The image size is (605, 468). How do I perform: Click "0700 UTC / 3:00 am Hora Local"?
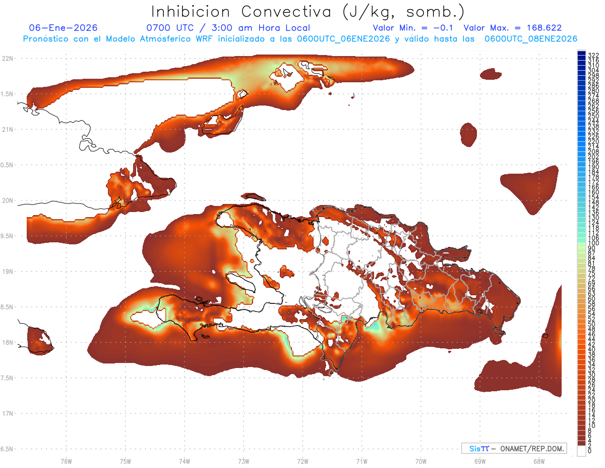228,28
